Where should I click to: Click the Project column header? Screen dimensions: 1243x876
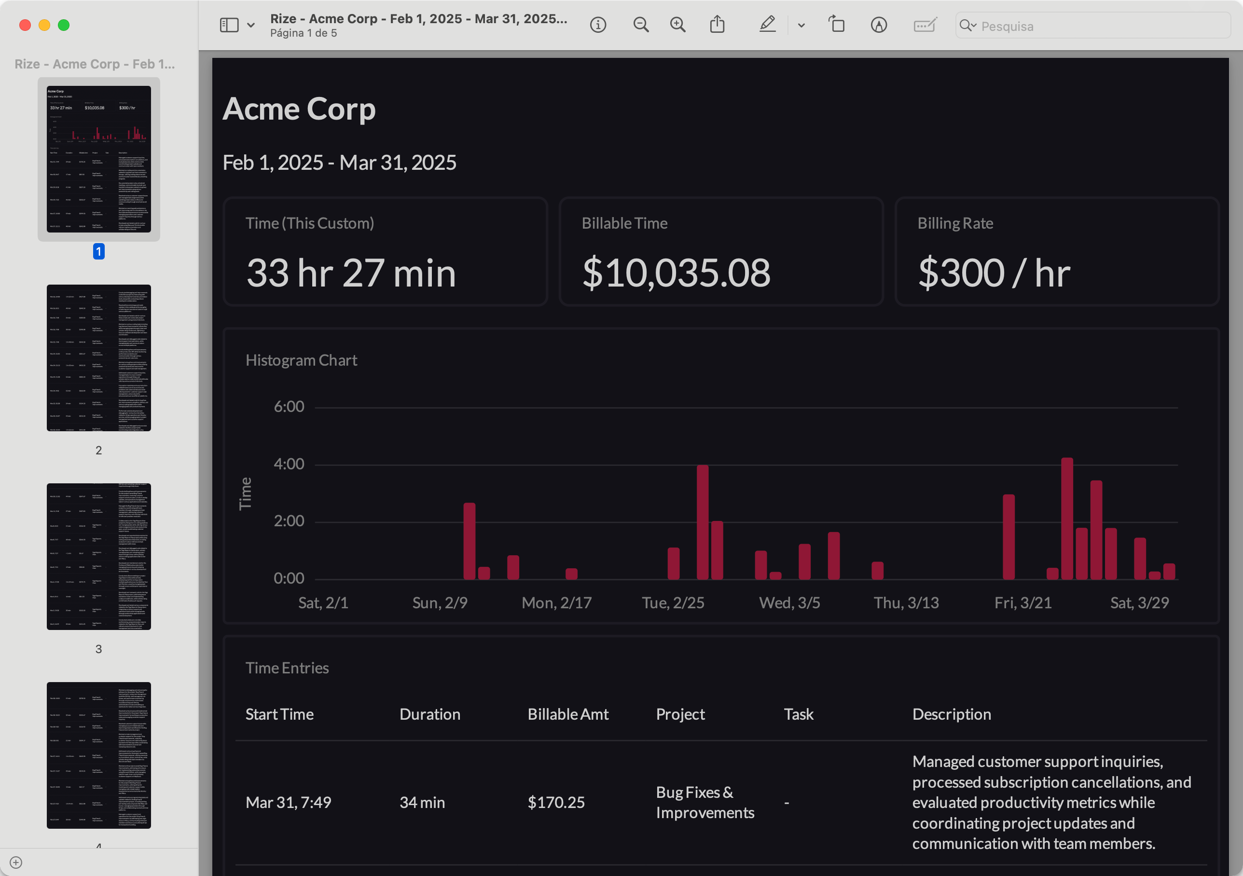click(680, 714)
